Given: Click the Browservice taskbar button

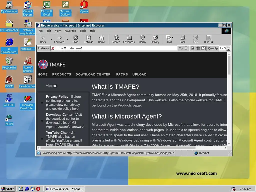Looking at the screenshot, I should coord(65,189).
